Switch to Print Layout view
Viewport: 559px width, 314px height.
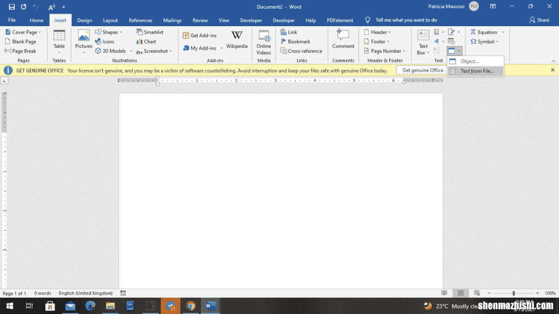click(x=461, y=293)
